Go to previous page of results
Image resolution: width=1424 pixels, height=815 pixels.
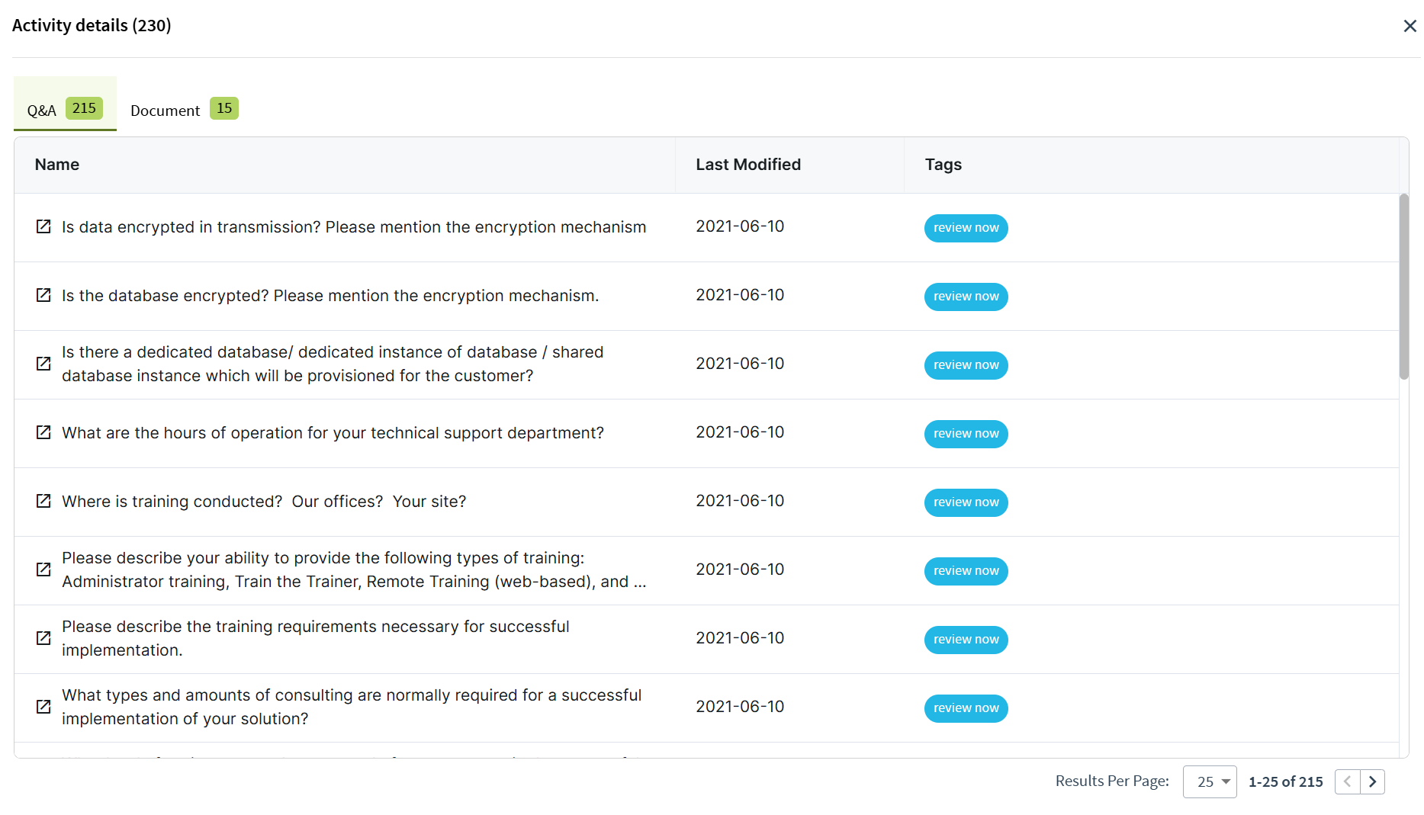tap(1348, 781)
